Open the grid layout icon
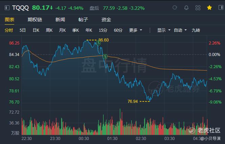The width and height of the screenshot is (225, 144). coord(198,8)
